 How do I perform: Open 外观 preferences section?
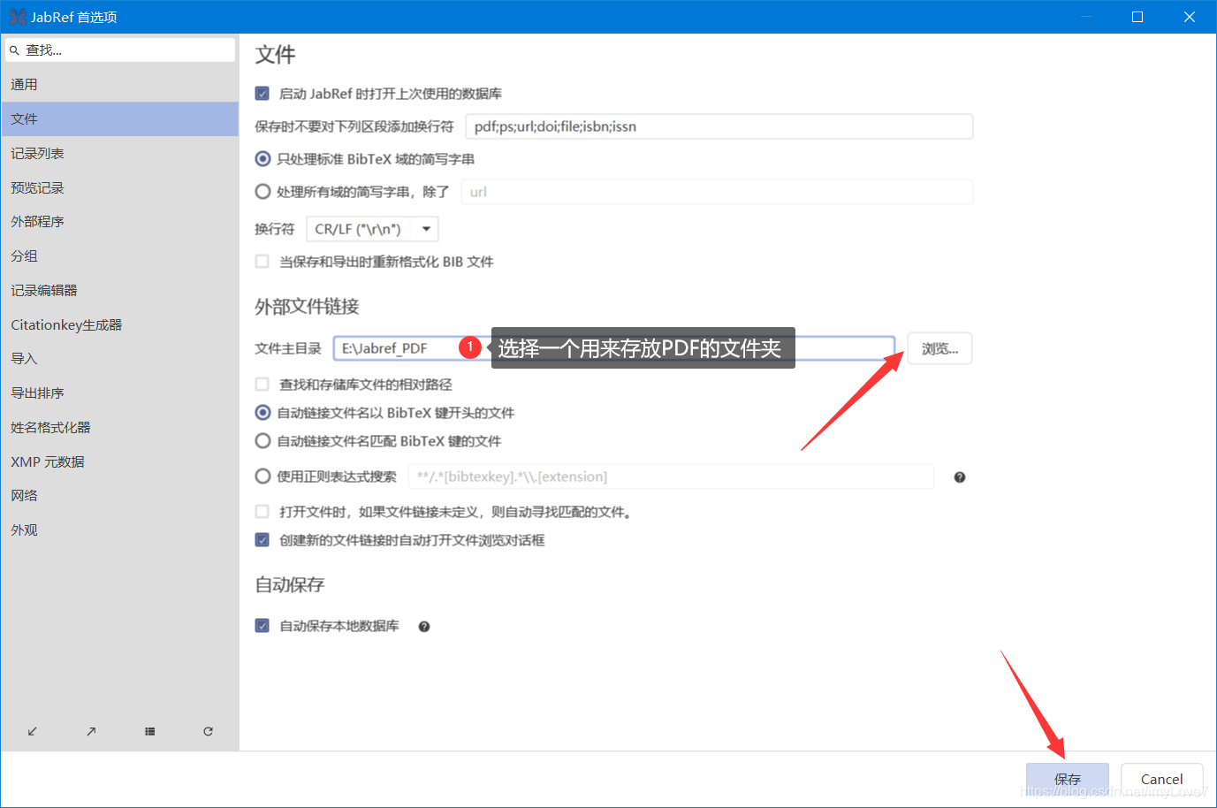119,530
